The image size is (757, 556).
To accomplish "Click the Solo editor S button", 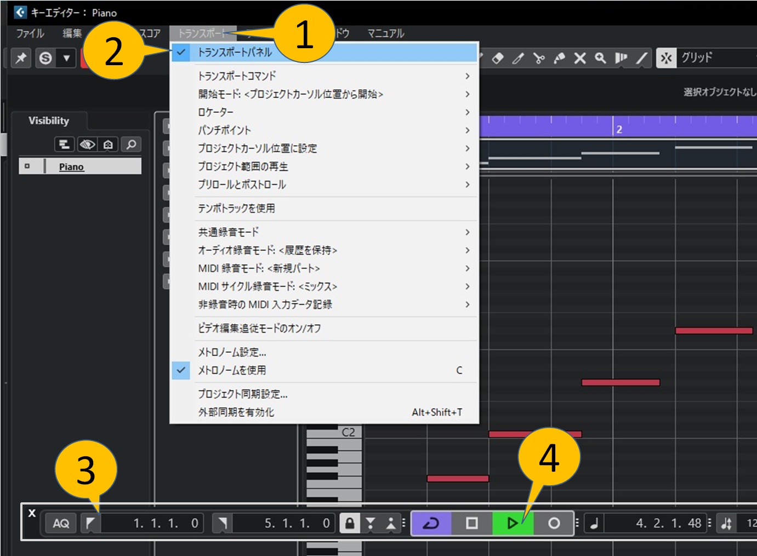I will 45,58.
